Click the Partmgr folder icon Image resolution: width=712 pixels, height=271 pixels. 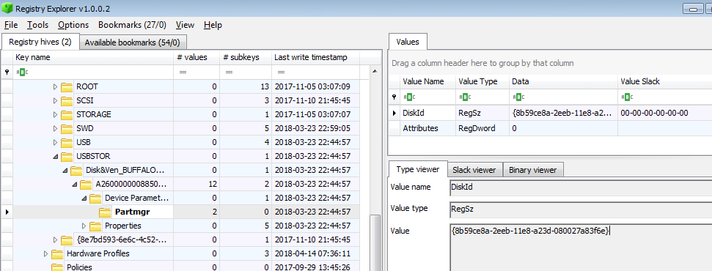coord(105,212)
